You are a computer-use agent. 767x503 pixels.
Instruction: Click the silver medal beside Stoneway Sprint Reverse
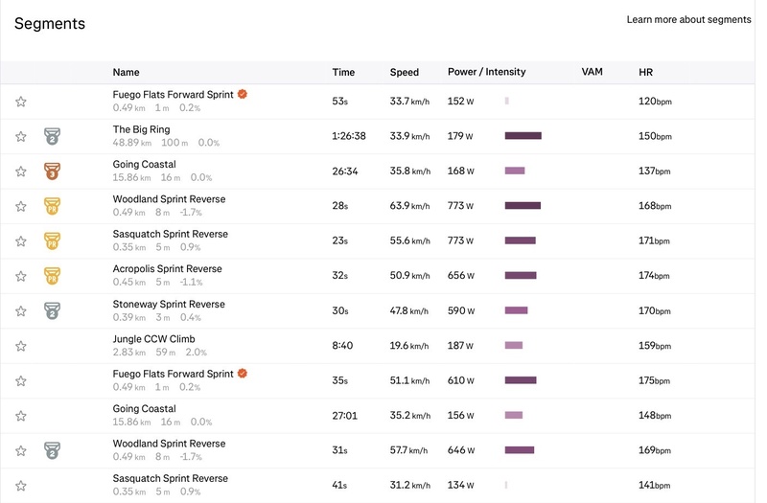tap(52, 310)
